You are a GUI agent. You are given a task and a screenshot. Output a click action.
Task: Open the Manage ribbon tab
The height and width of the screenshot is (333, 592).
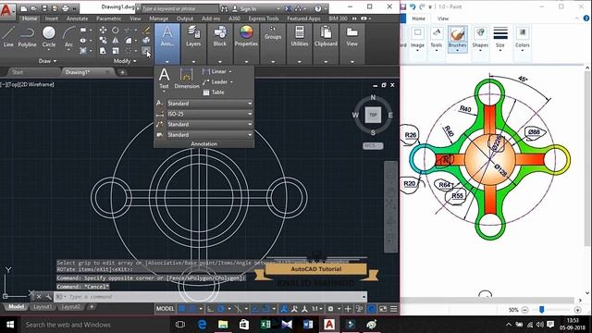tap(158, 18)
